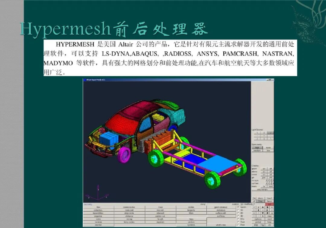The width and height of the screenshot is (326, 228).
Task: Select the BCs page radio button
Action: [x=238, y=219]
